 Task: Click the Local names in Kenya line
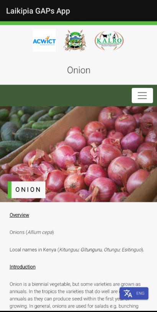[x=77, y=249]
